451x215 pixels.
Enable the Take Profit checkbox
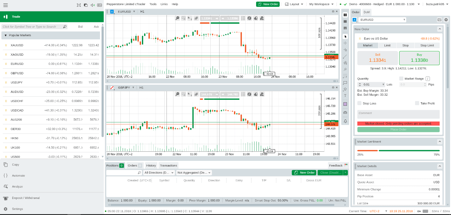pyautogui.click(x=417, y=103)
